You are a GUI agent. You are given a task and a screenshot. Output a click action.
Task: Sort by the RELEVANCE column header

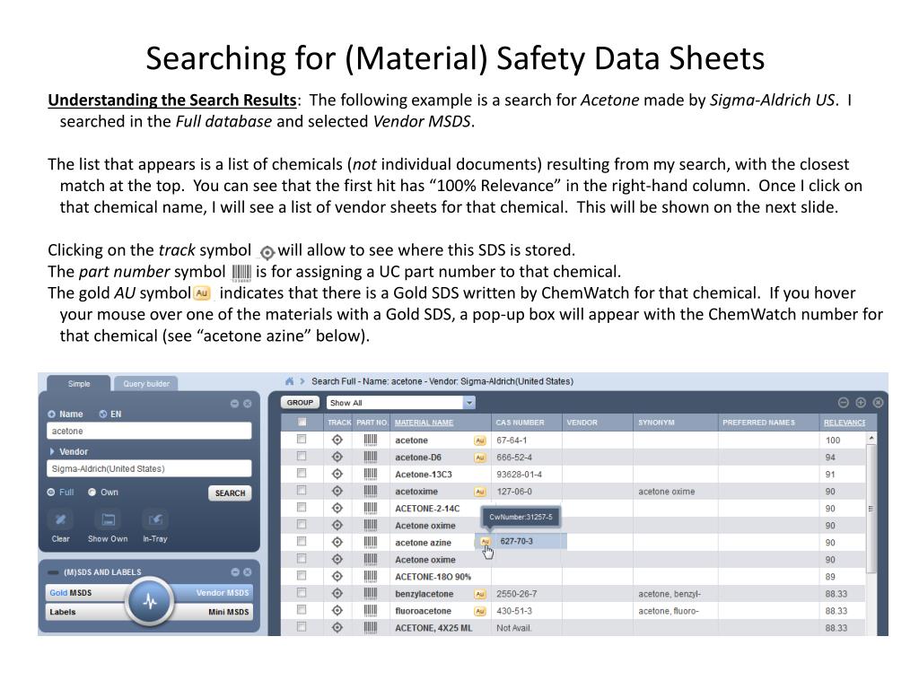click(845, 423)
